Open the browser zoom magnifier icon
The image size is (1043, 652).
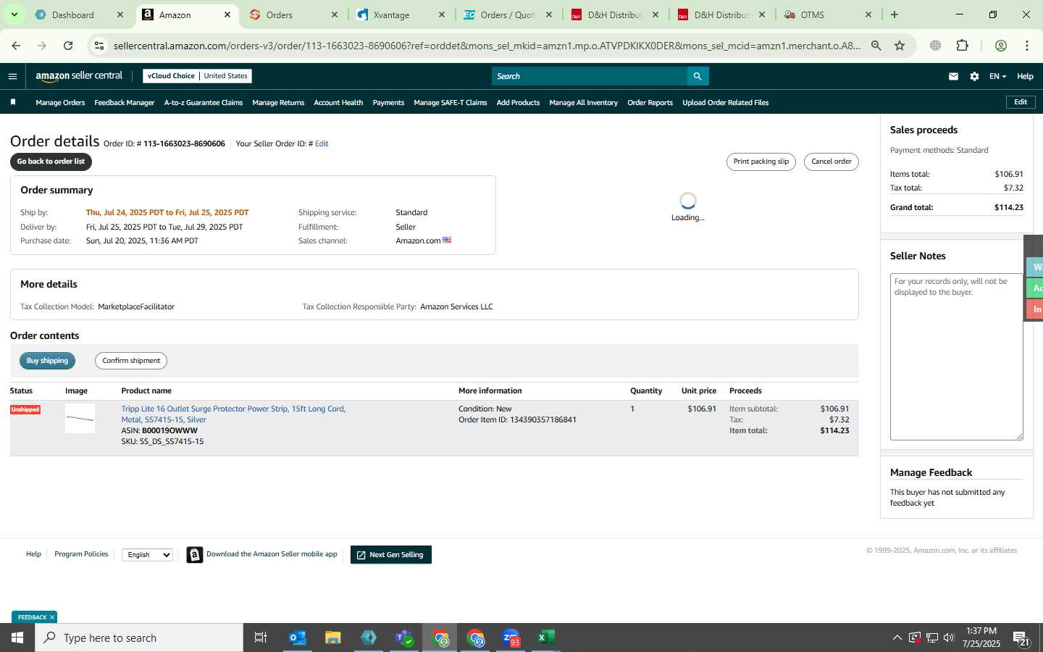(876, 46)
